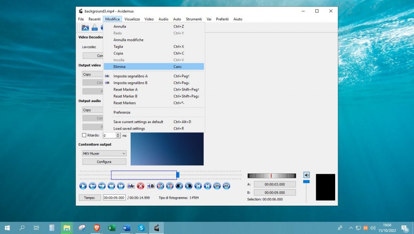Click the Configura button under Contenitore output
The height and width of the screenshot is (234, 414).
(104, 162)
